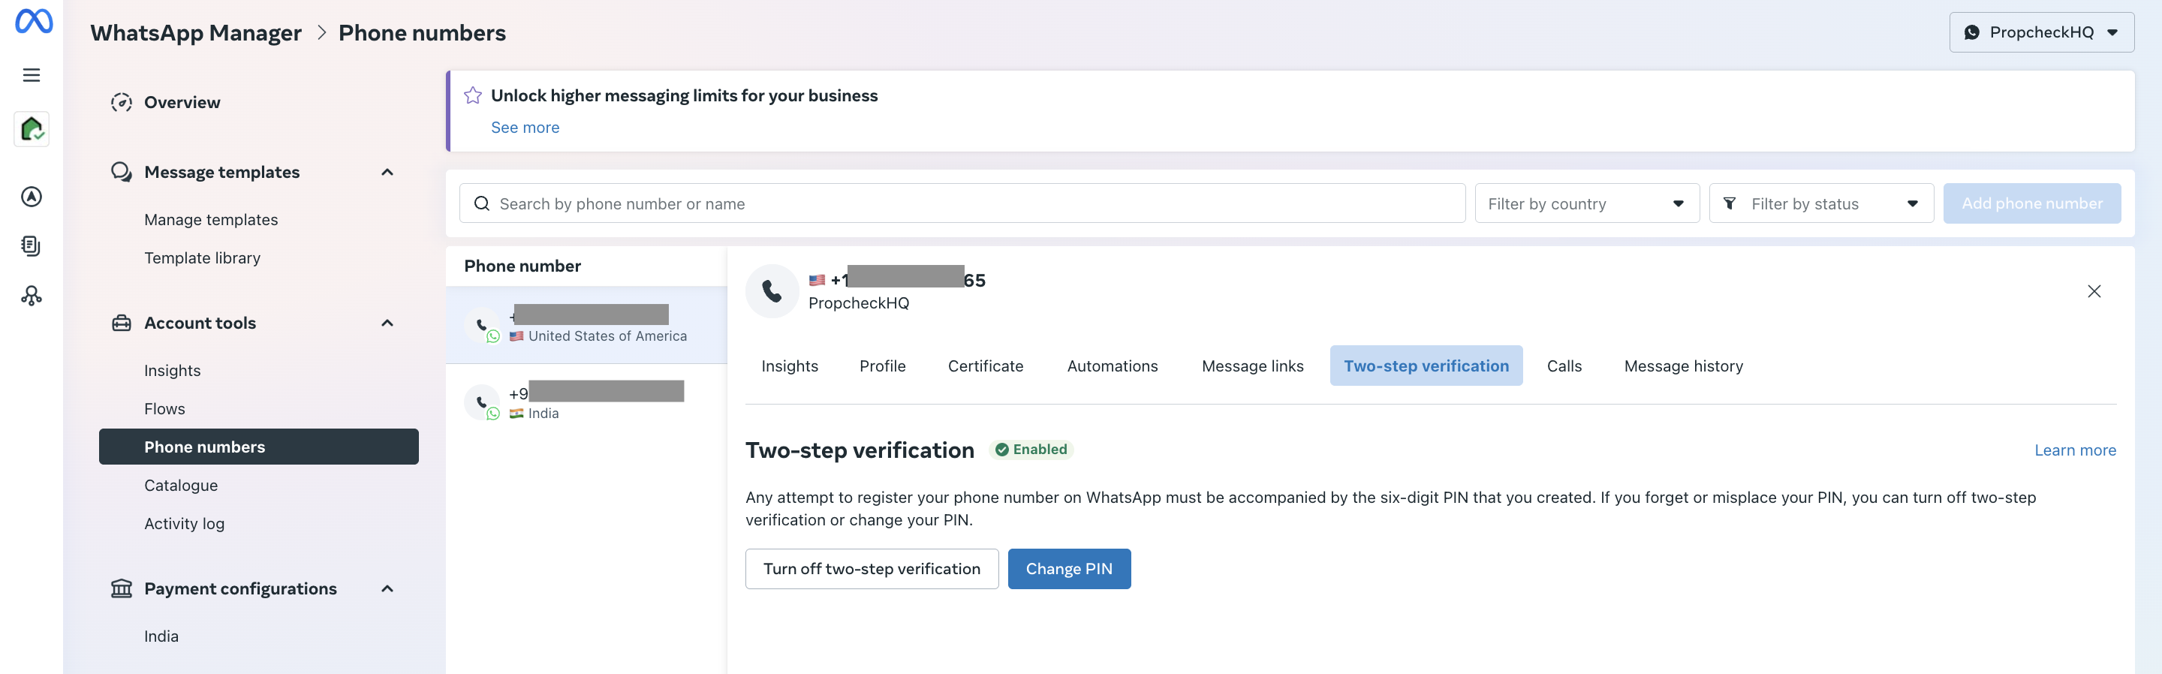Collapse the Payment configurations section
The height and width of the screenshot is (674, 2162).
coord(387,588)
